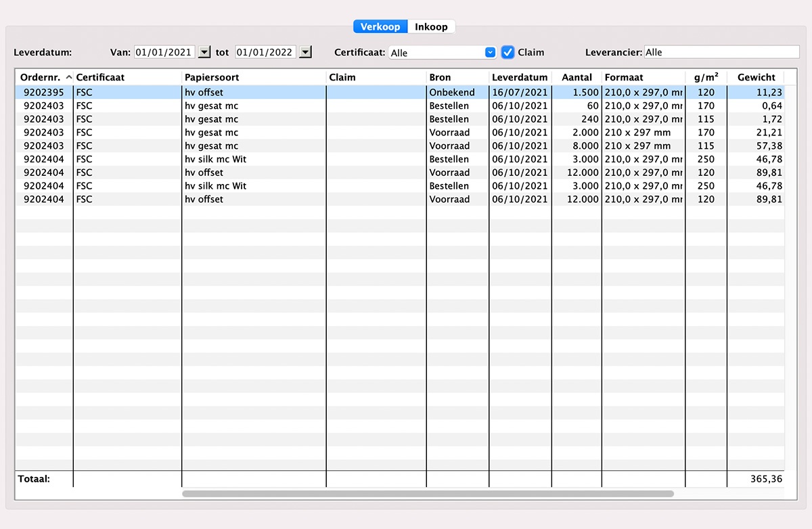Open the Van date picker arrow
This screenshot has height=529, width=812.
point(205,52)
